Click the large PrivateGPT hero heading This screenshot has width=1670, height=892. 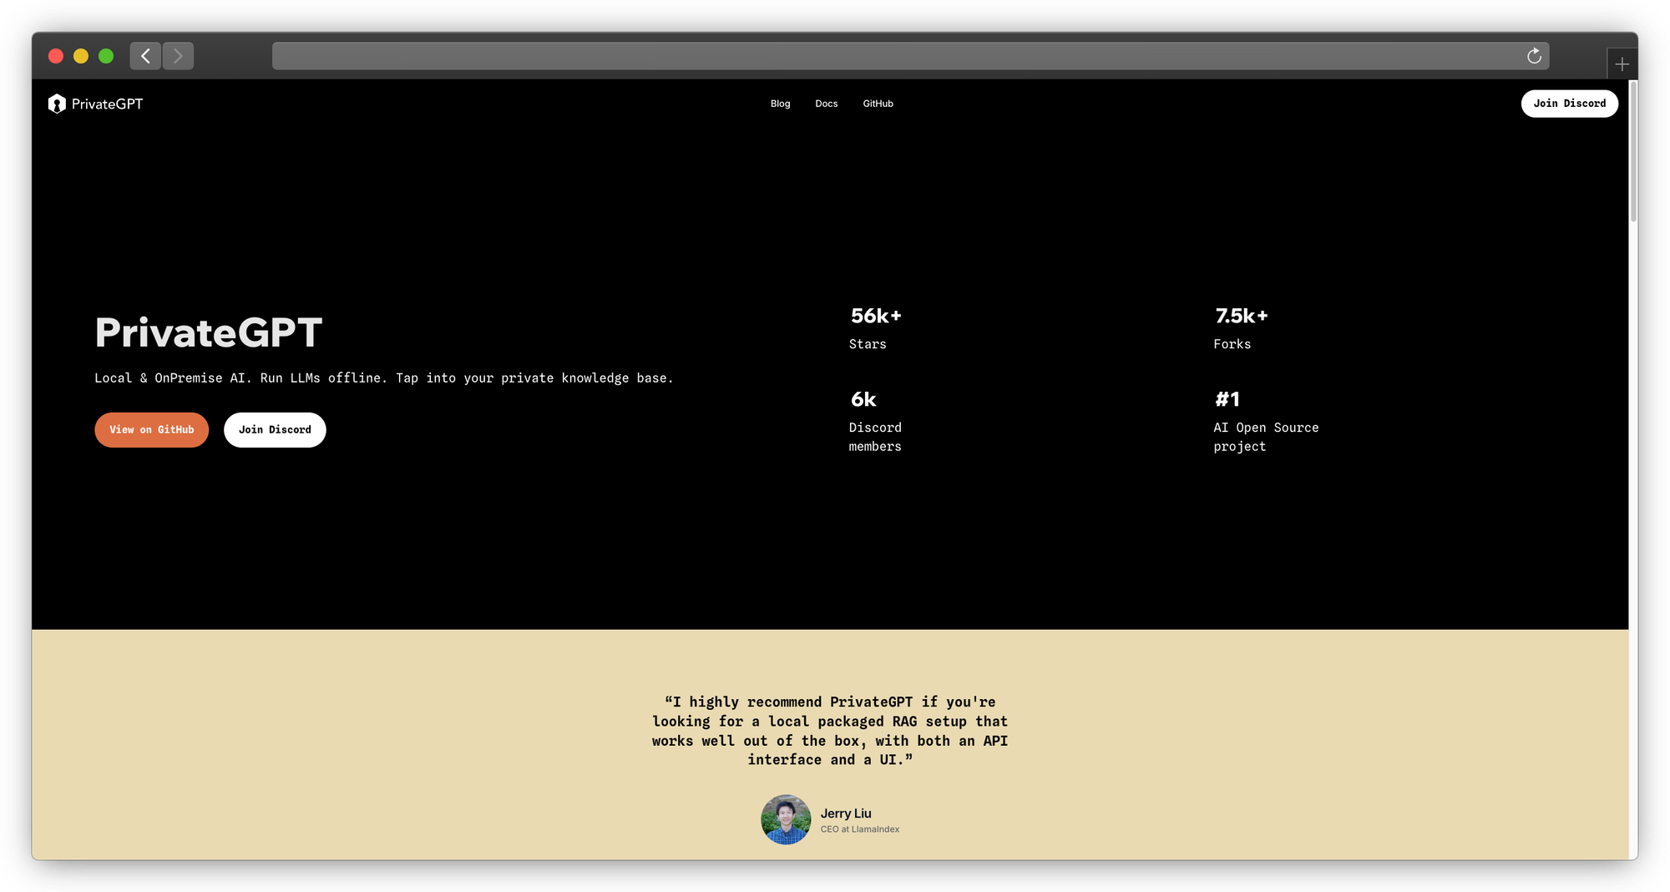209,332
